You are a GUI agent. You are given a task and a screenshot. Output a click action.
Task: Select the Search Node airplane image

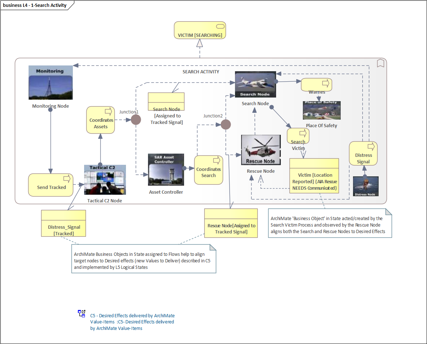click(x=255, y=84)
